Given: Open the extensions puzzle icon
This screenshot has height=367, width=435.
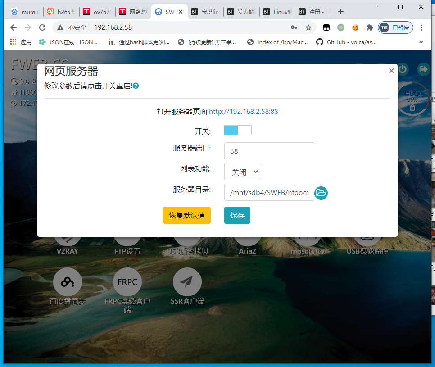Looking at the screenshot, I should click(x=370, y=27).
